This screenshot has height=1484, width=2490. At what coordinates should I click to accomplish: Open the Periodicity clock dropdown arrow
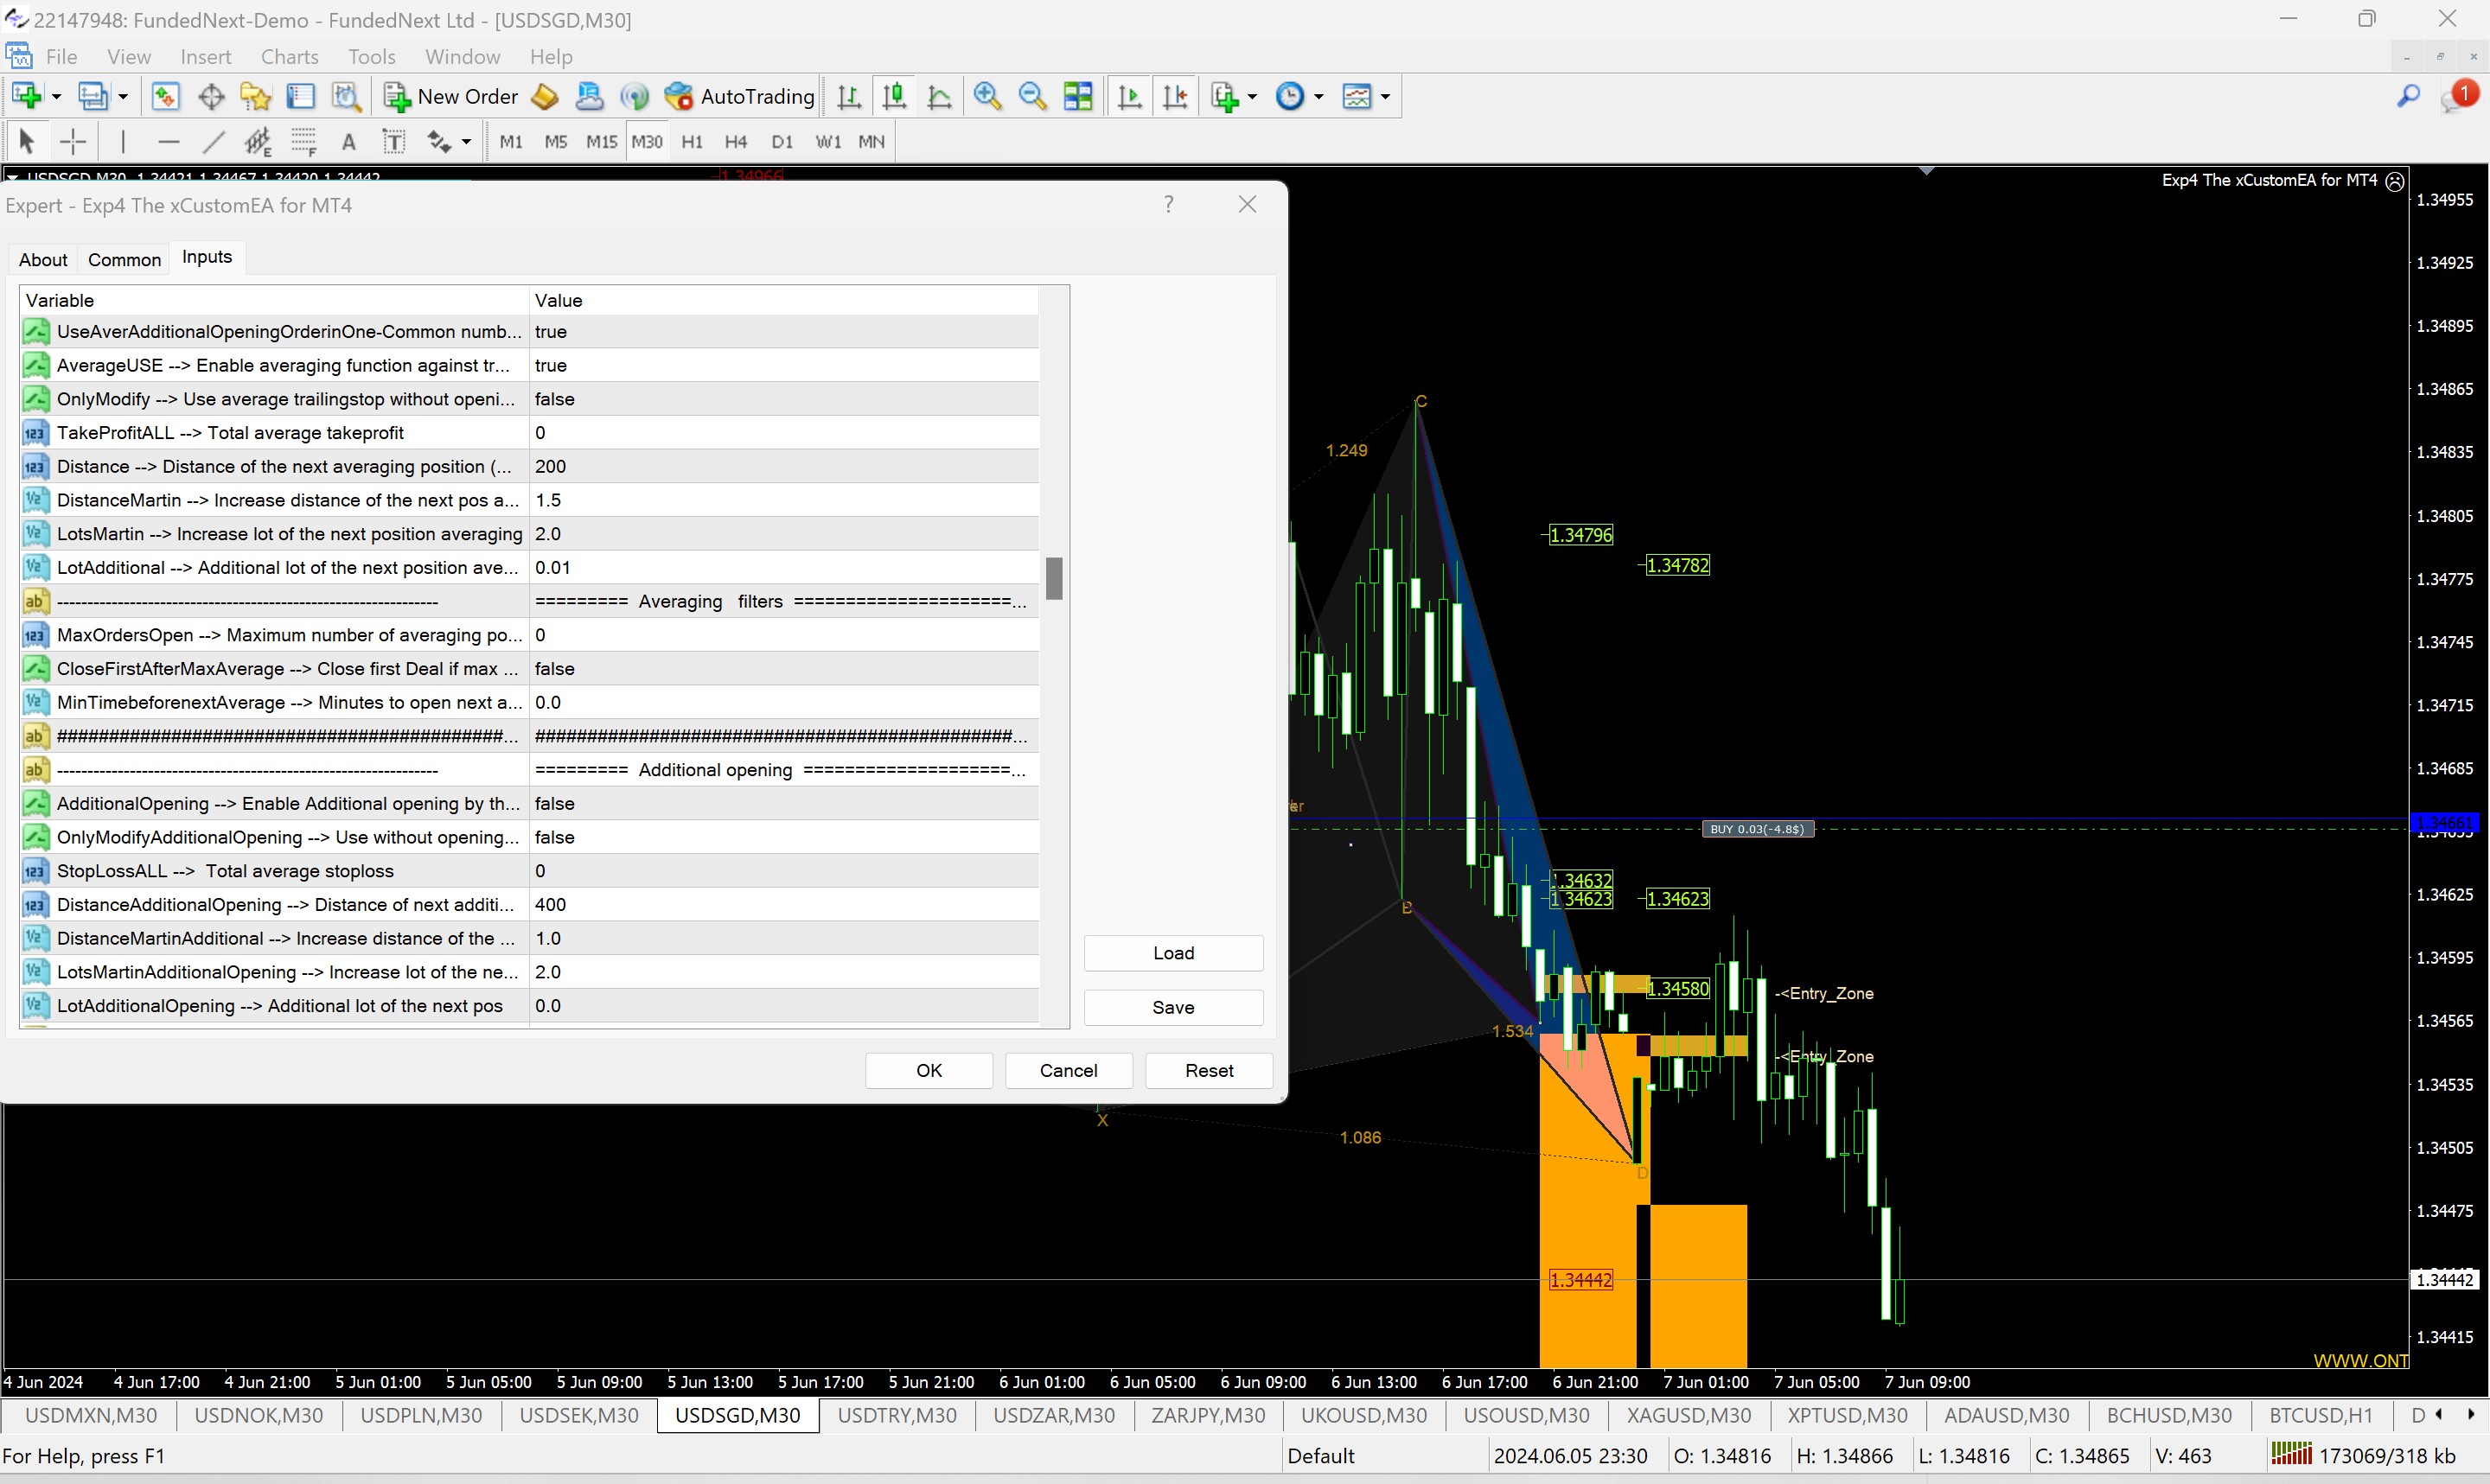point(1319,97)
